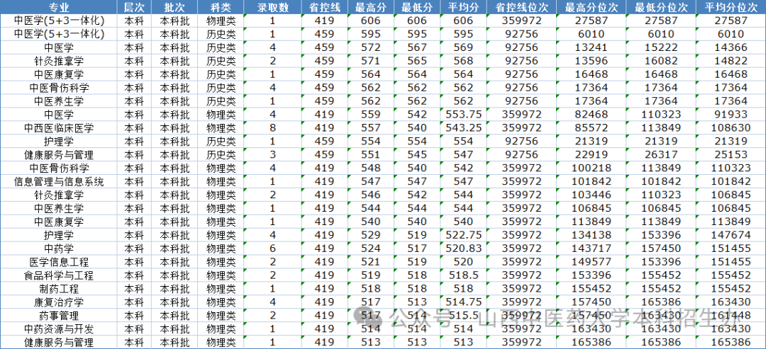Select the 食品科学与工程 major cell
The image size is (766, 349).
pos(59,275)
